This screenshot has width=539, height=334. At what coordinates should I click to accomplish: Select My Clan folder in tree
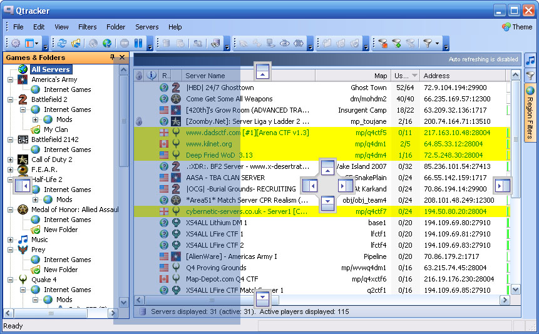(x=56, y=129)
